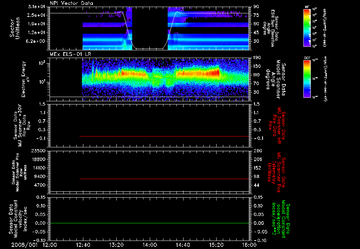Click the 75 degree elevation tick
Viewport: 360px width, 249px height.
tap(256, 15)
